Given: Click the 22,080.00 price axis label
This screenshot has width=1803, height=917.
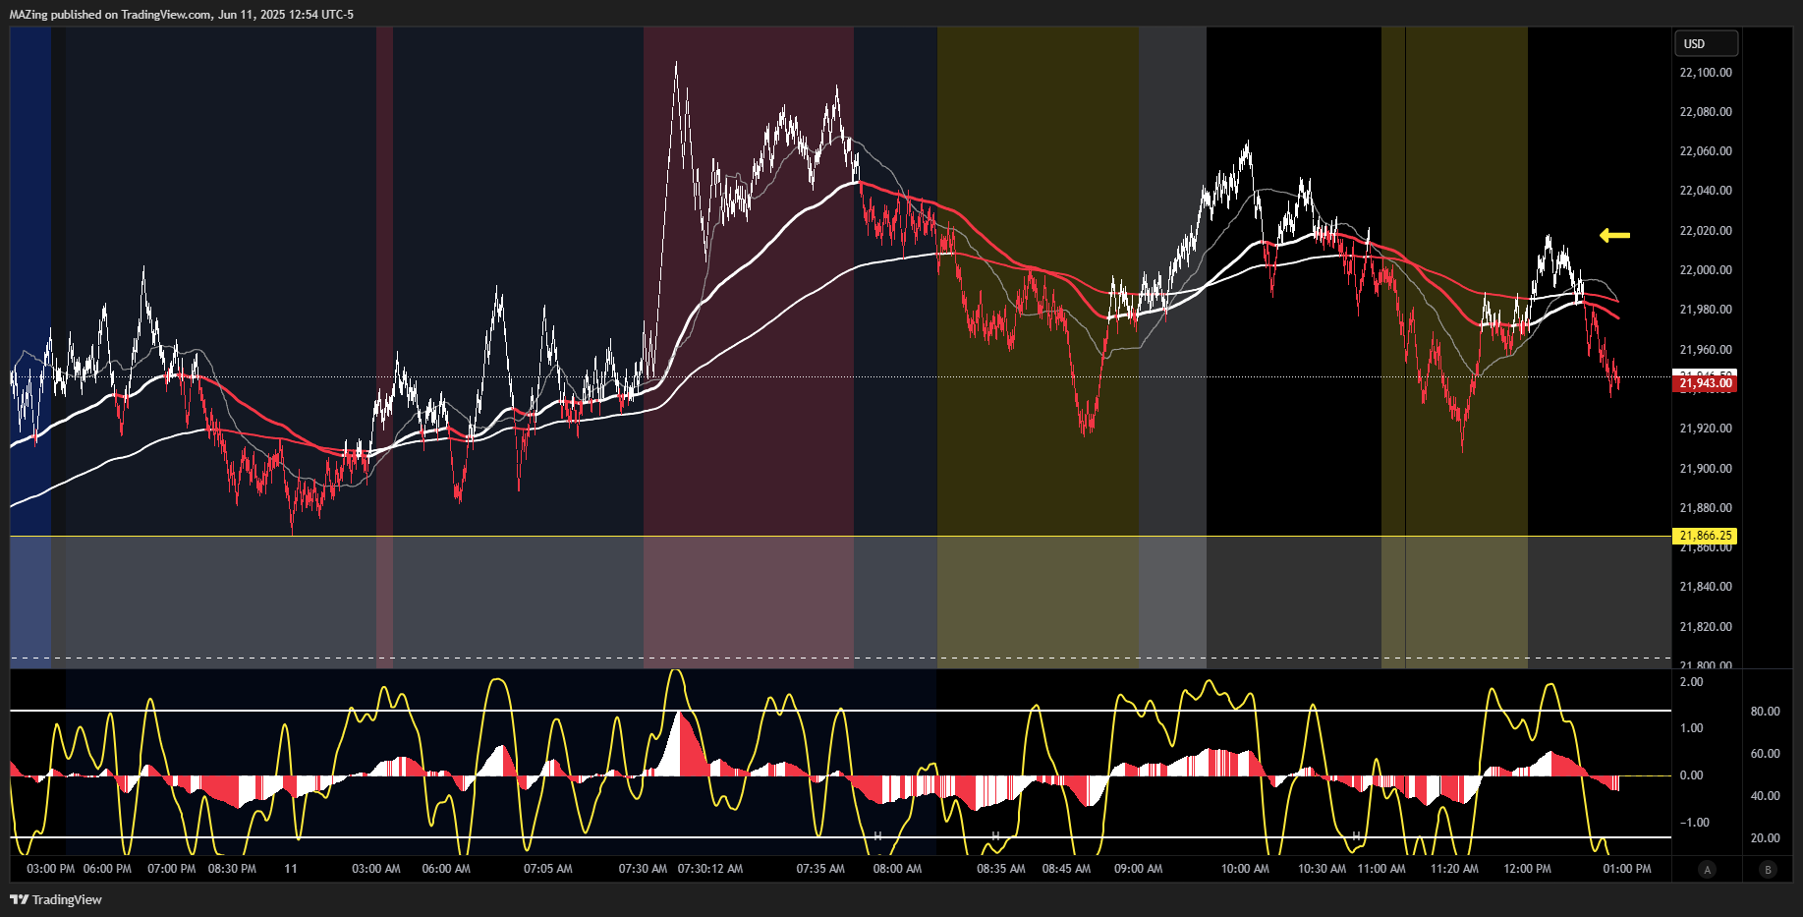Looking at the screenshot, I should (1706, 112).
